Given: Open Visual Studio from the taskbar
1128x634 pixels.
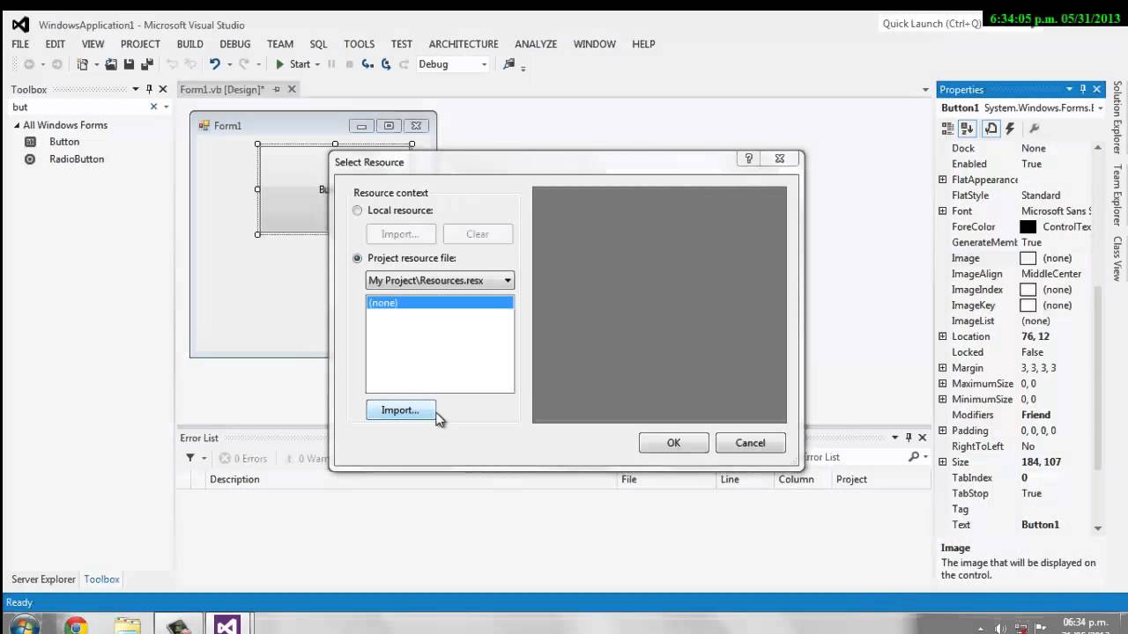Looking at the screenshot, I should [x=226, y=626].
